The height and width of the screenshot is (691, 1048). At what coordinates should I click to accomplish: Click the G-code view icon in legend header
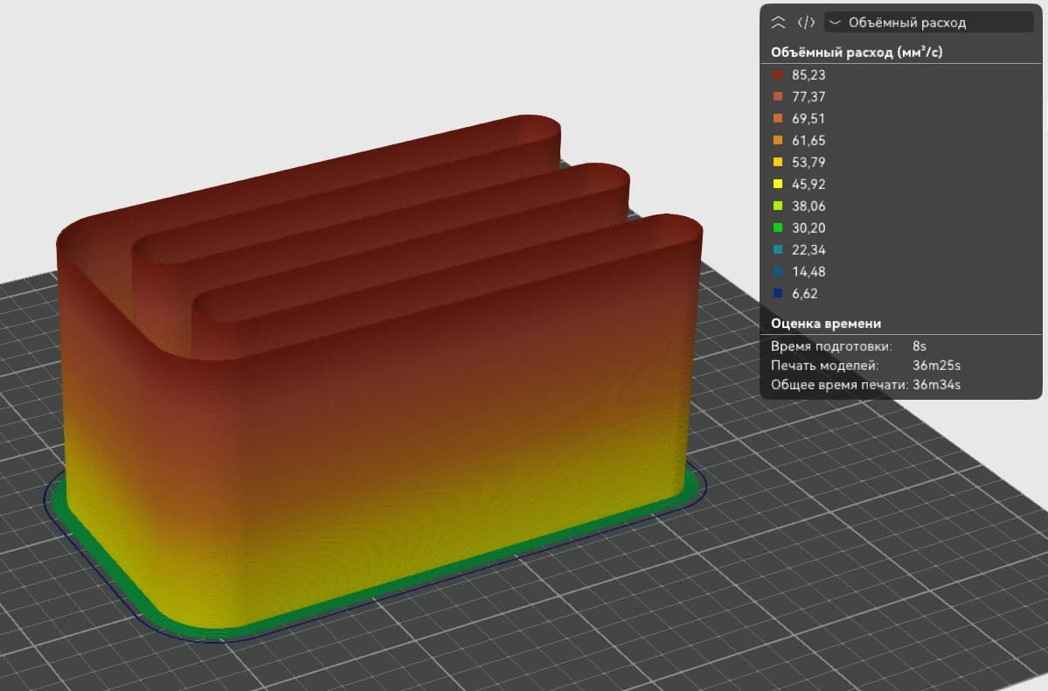point(806,22)
